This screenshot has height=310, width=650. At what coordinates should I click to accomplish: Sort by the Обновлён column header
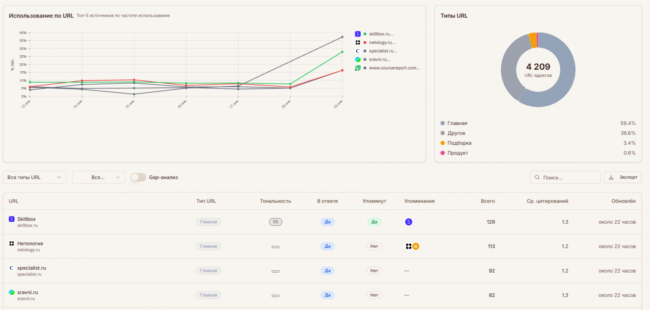tap(624, 201)
